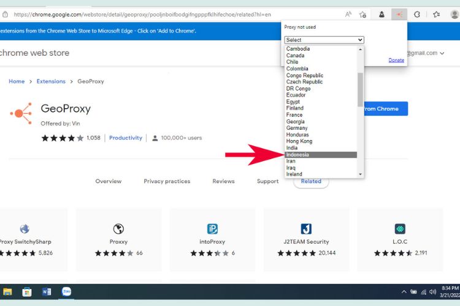This screenshot has width=460, height=306.
Task: Click the country list scroll-up arrow
Action: tap(360, 49)
